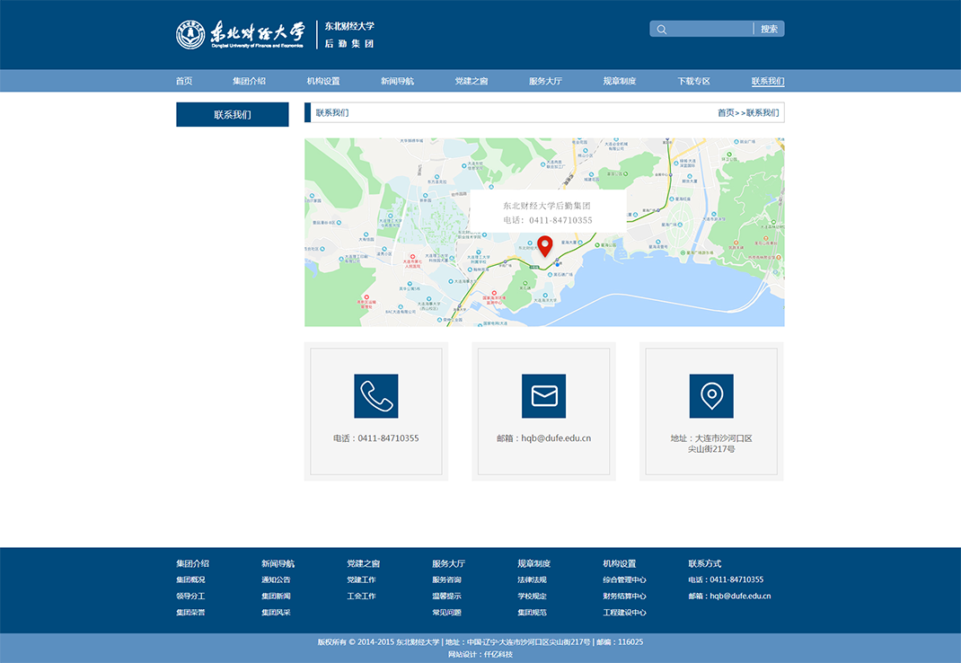The height and width of the screenshot is (663, 961).
Task: Open 新闻导航 in the navigation bar
Action: point(397,81)
